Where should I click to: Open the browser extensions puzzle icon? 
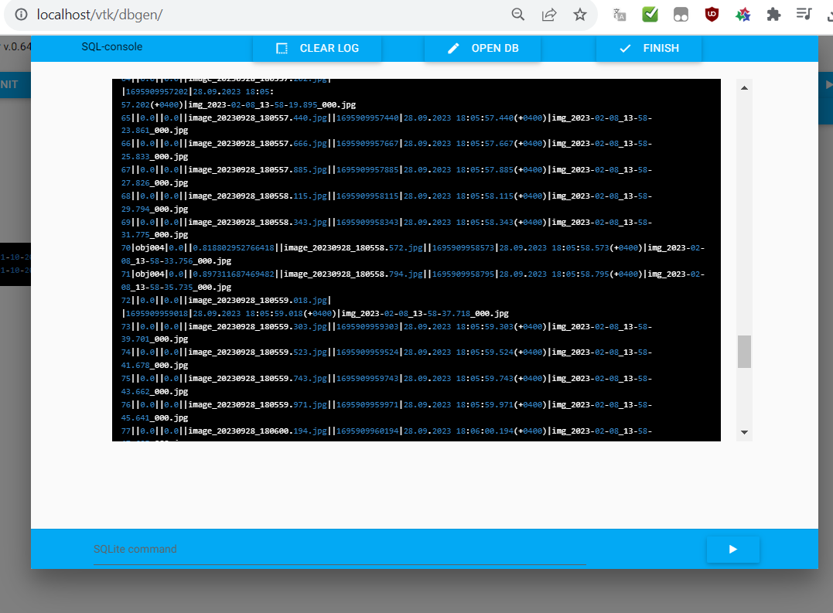point(773,14)
